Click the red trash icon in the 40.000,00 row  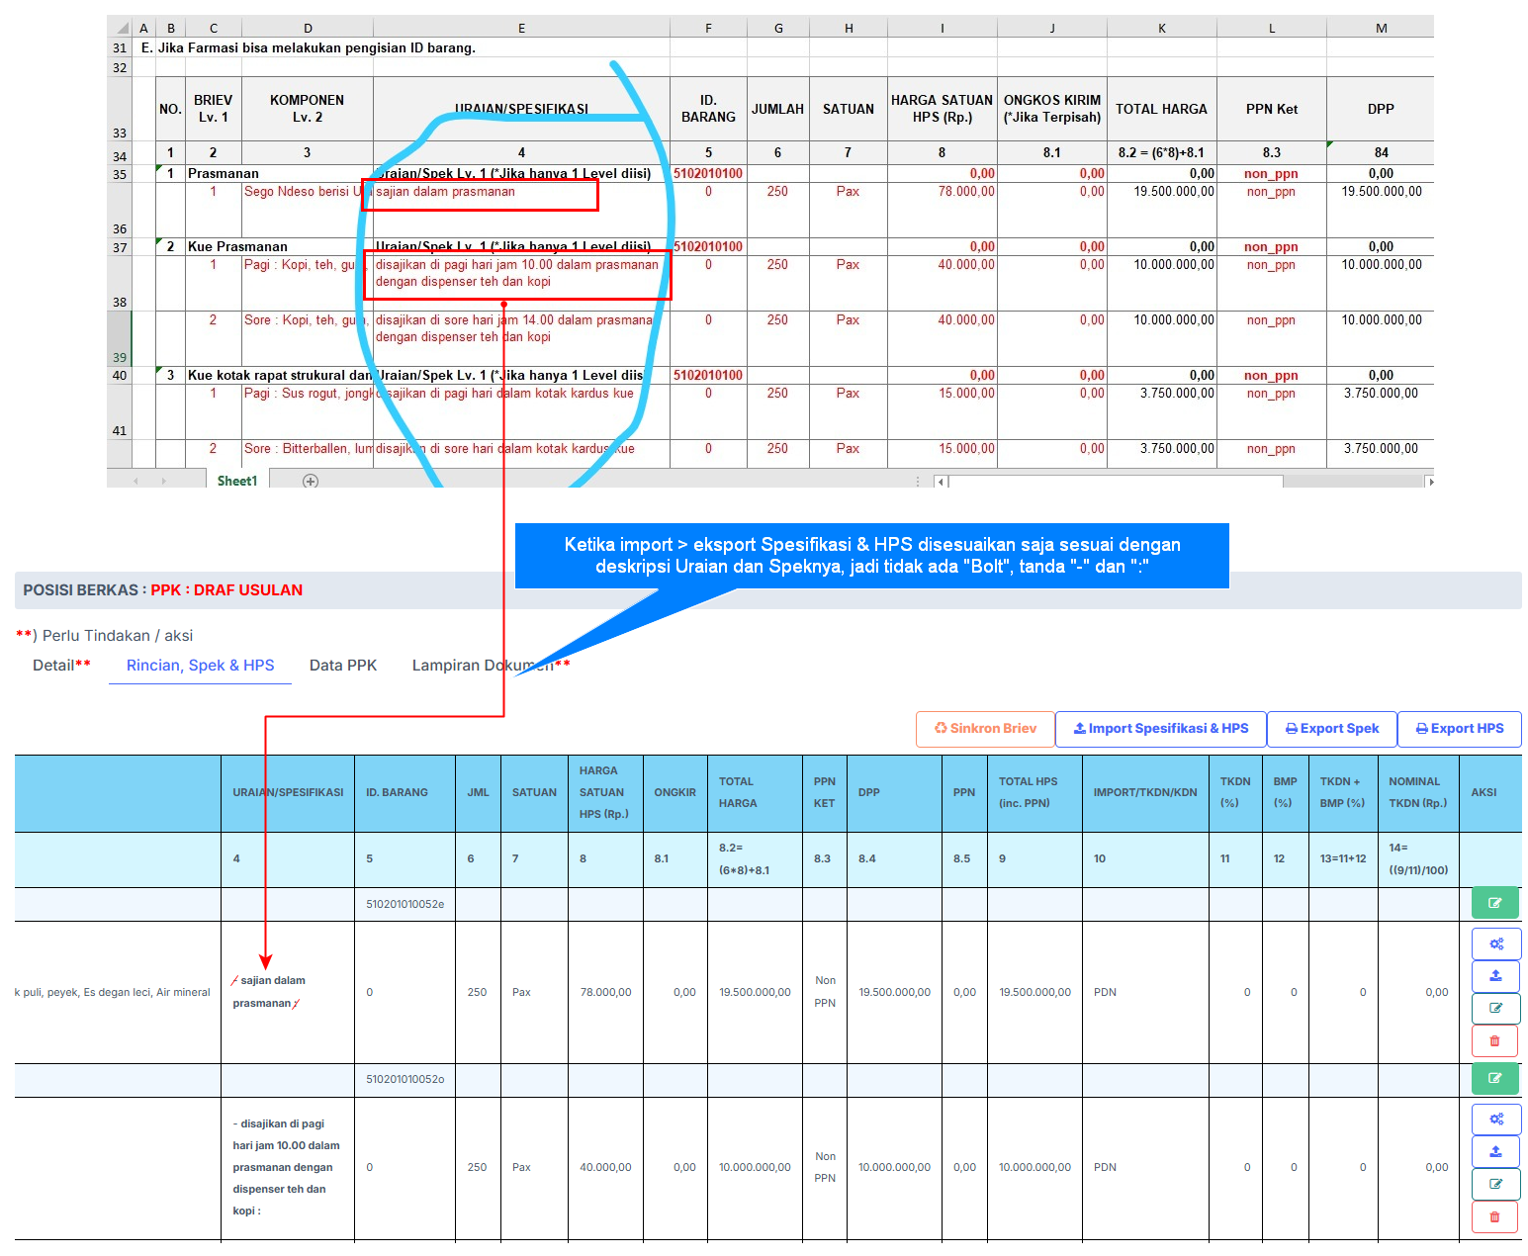1494,1216
